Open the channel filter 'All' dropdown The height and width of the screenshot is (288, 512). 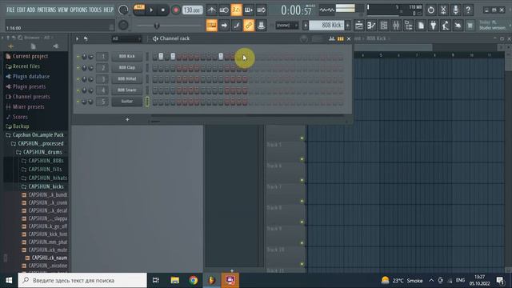(x=126, y=38)
